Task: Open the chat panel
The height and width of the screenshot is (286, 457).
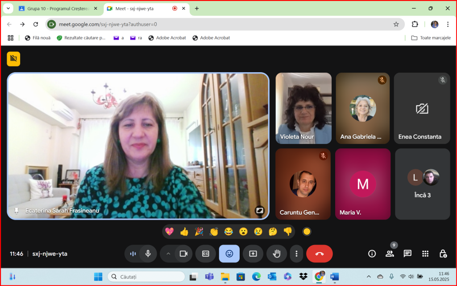Action: pyautogui.click(x=407, y=253)
